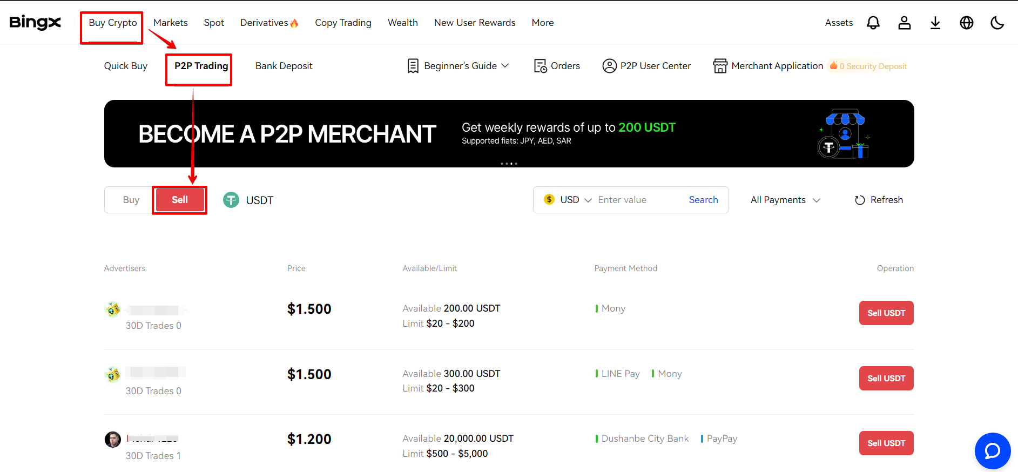
Task: Click Sell USDT for the 20,000.00 USDT offer
Action: tap(886, 443)
